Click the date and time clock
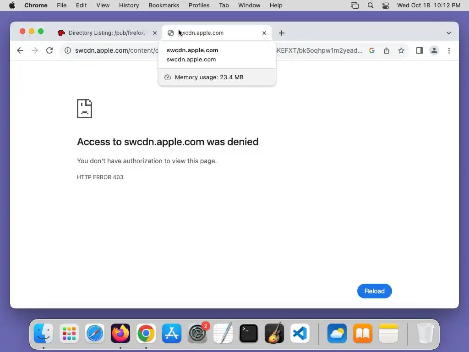 coord(429,5)
